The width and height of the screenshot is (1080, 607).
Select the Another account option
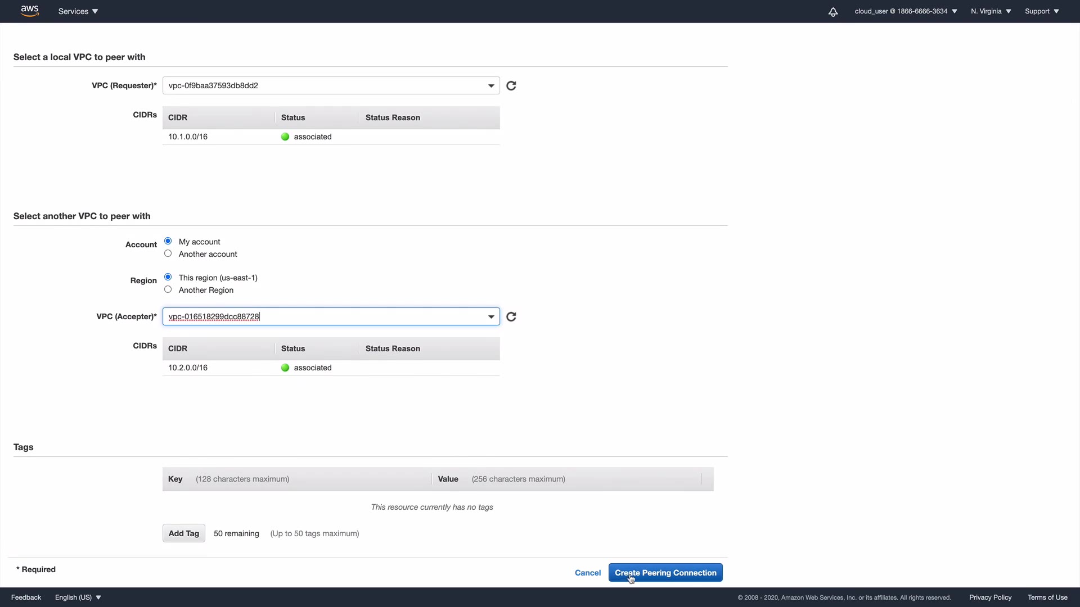coord(168,253)
